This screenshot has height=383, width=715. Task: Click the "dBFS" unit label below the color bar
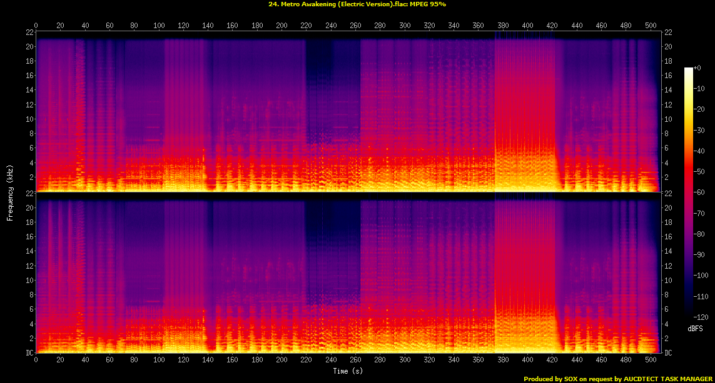coord(696,328)
